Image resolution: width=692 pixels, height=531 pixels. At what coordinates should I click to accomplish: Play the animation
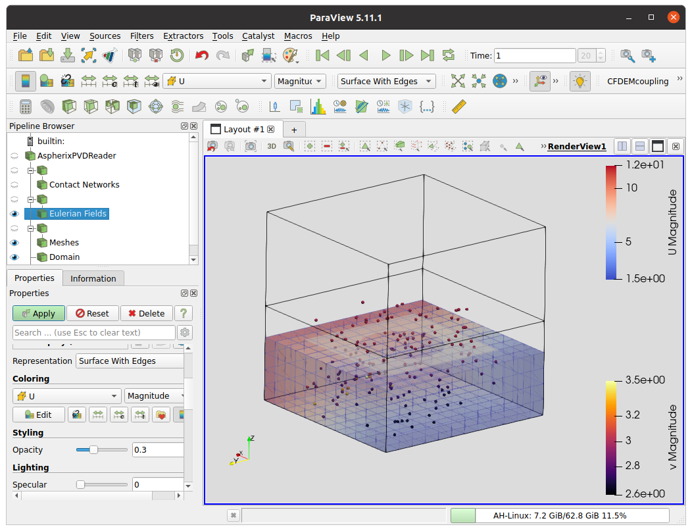pos(385,55)
